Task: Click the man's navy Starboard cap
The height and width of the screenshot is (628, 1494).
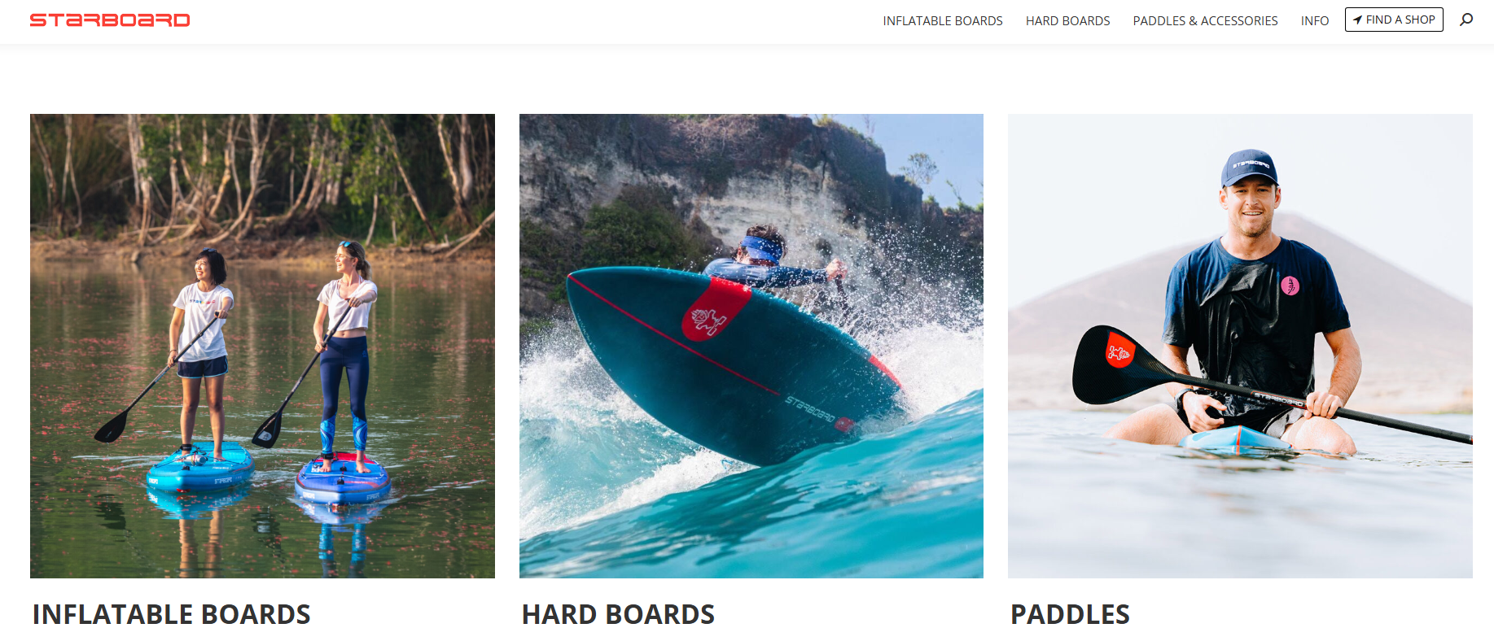Action: click(1249, 168)
